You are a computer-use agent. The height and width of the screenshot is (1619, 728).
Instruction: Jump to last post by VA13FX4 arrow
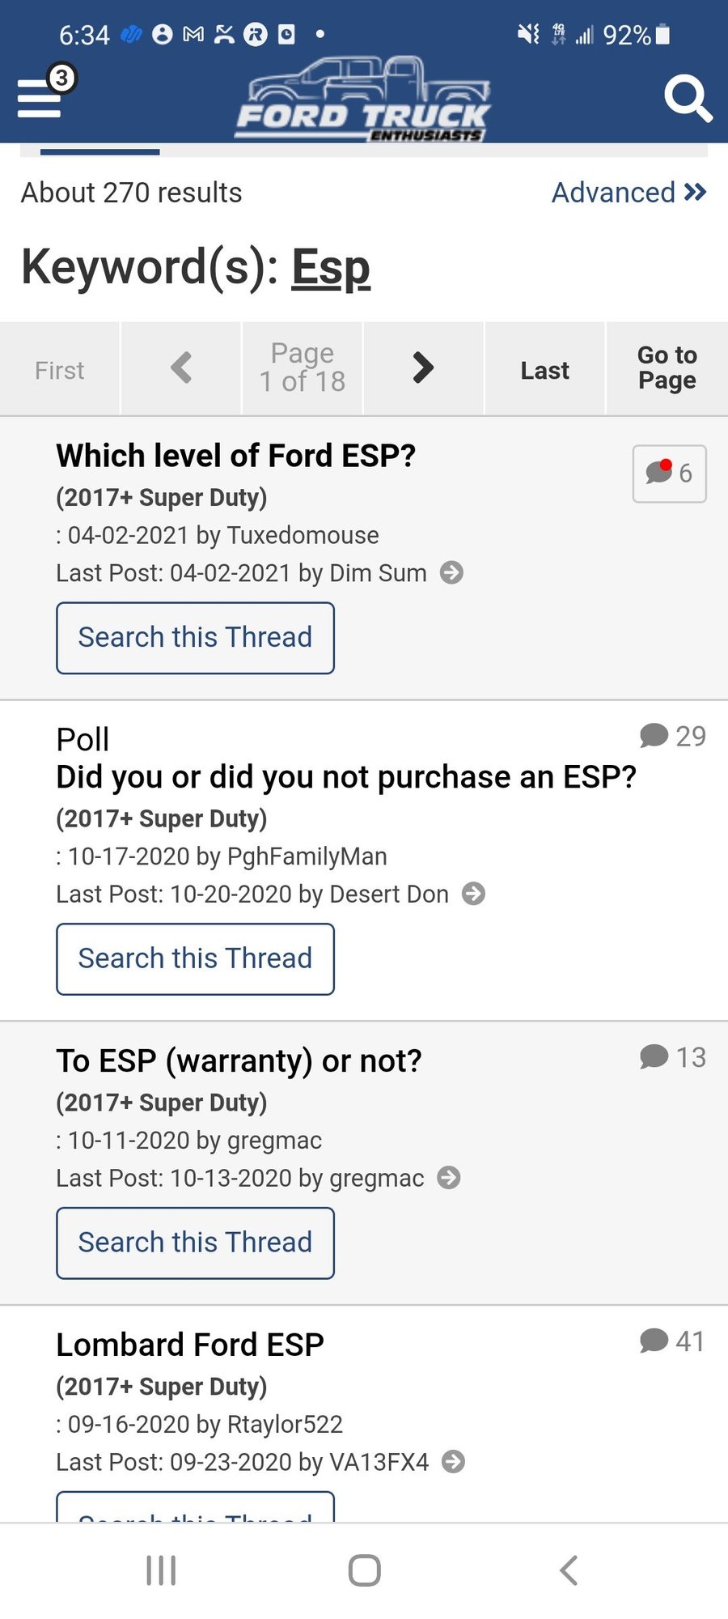click(x=454, y=1462)
